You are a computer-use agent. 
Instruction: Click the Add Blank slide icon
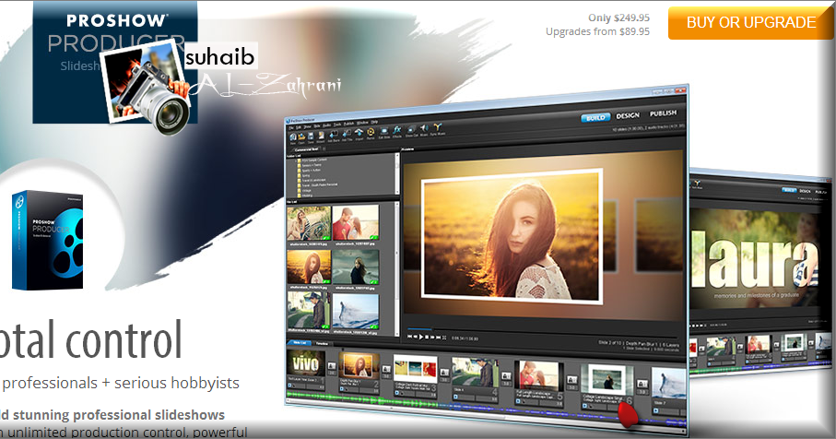click(334, 135)
